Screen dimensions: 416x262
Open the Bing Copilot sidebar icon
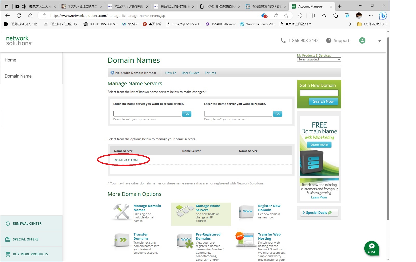click(383, 16)
